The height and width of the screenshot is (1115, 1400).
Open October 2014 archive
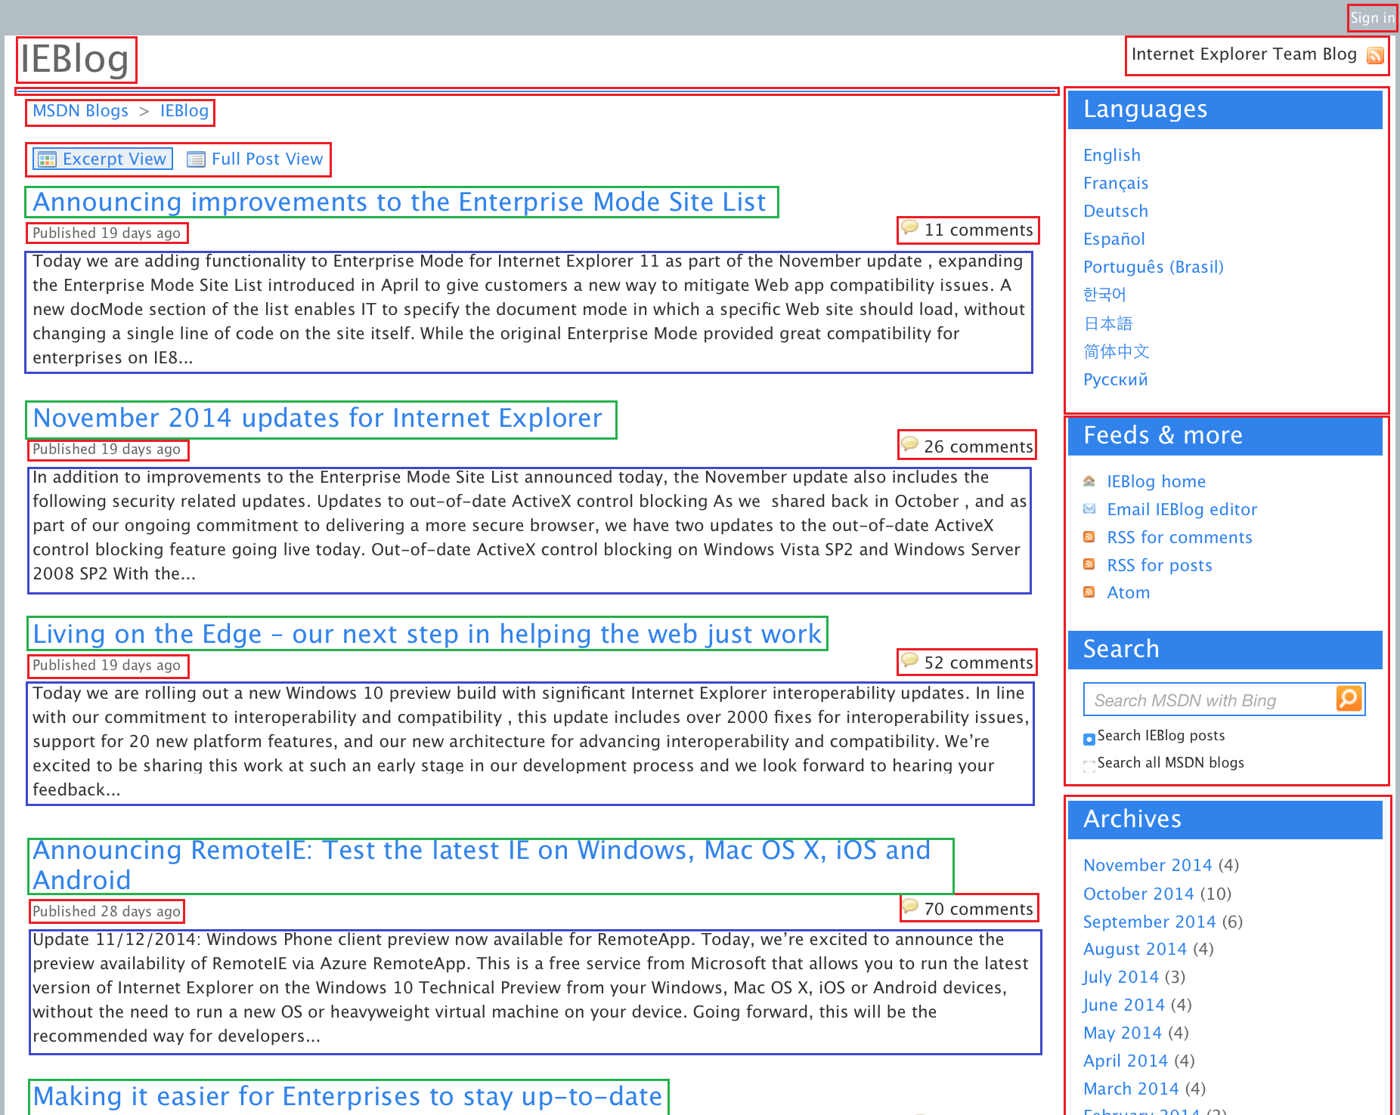click(1138, 894)
